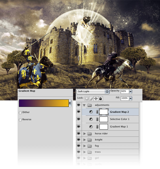Click the Fill 100% field
The height and width of the screenshot is (169, 160).
[x=125, y=98]
